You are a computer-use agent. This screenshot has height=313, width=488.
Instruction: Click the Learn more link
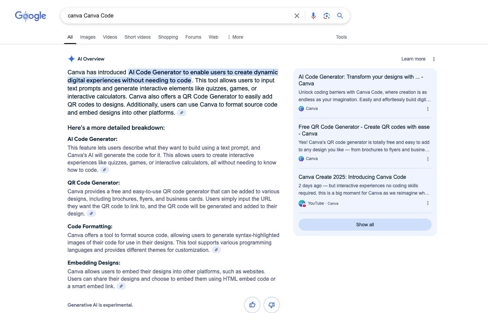(x=413, y=59)
